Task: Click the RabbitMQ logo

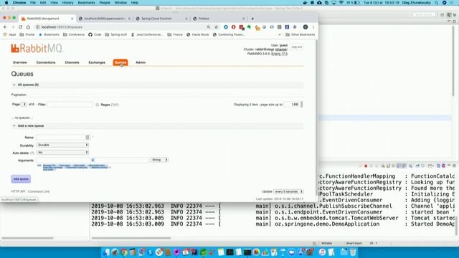Action: pos(37,48)
